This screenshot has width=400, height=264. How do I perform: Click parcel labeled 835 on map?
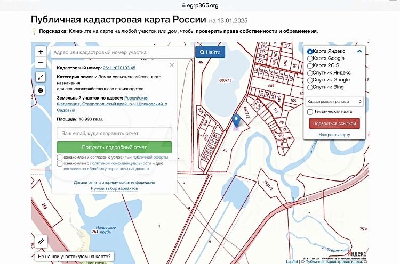(x=201, y=110)
